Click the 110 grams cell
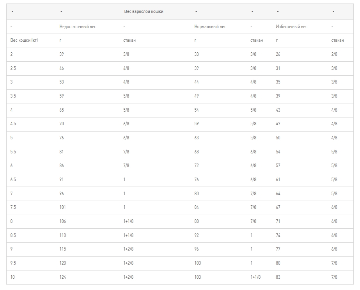Viewport: 360px width, 290px height. click(x=63, y=235)
